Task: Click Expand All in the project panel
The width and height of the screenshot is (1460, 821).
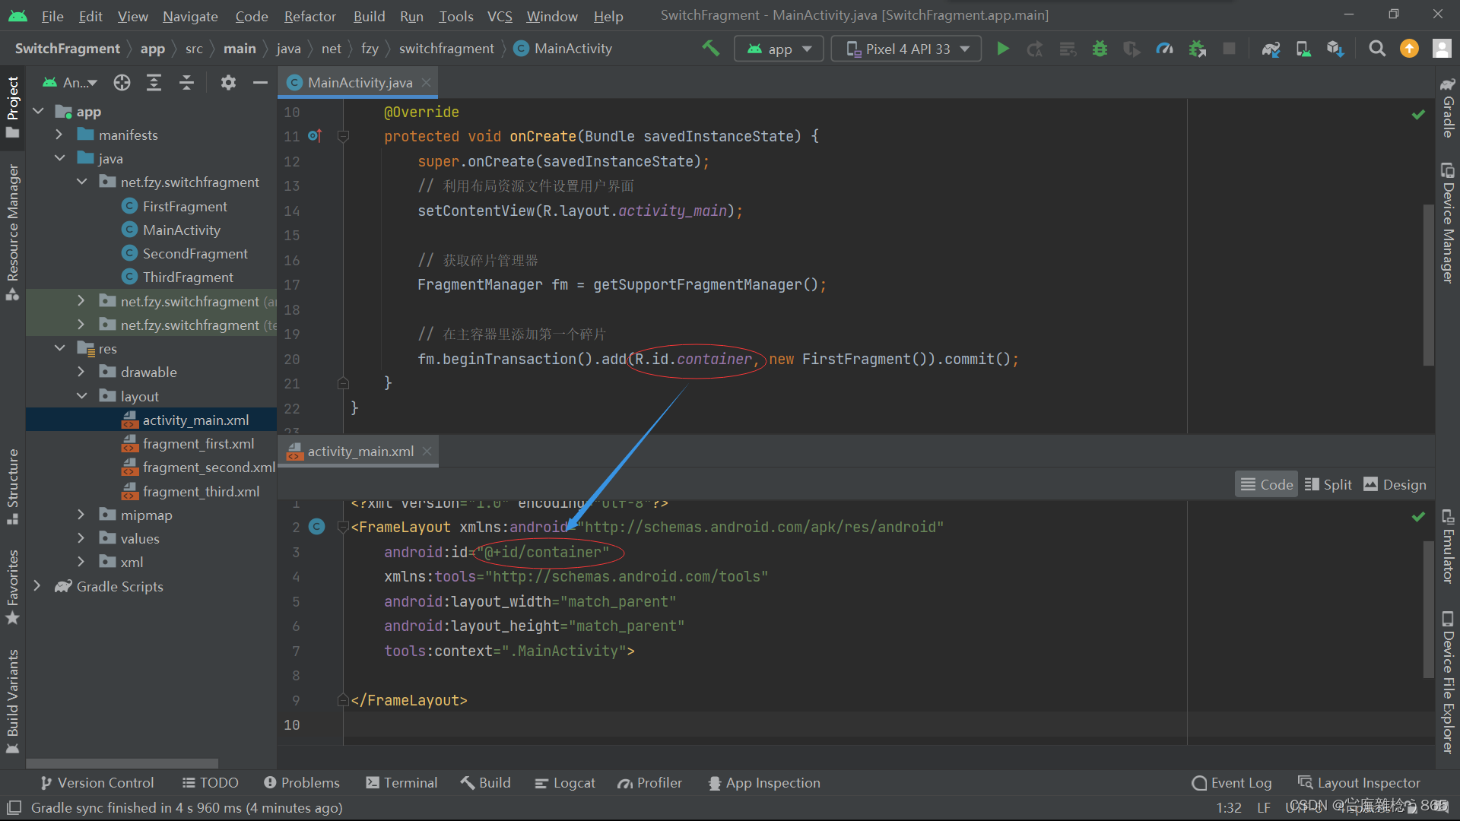Action: click(x=154, y=82)
